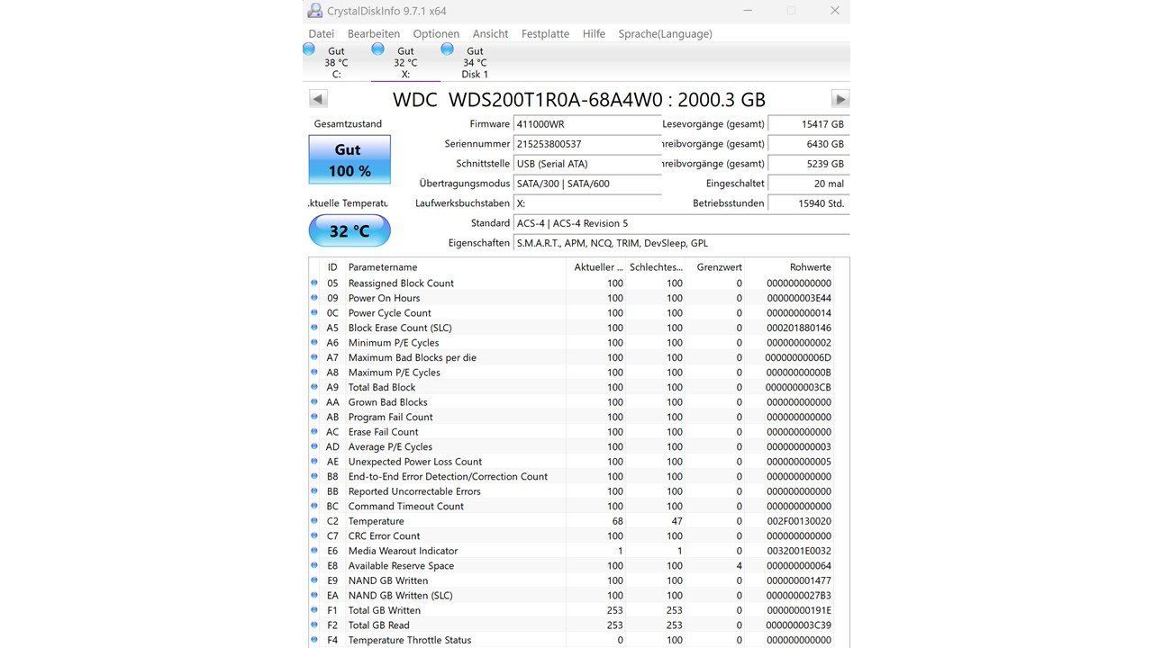The width and height of the screenshot is (1153, 648).
Task: Click raw value 002F00130020 in Temperature row
Action: point(799,521)
